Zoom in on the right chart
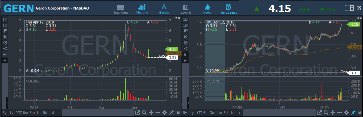Screen dimensions: 363x117 point(333,113)
